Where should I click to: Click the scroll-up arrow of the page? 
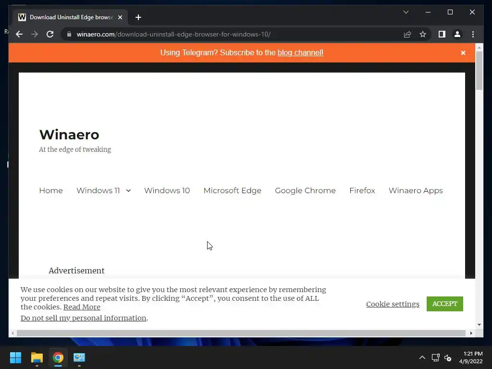(x=479, y=48)
